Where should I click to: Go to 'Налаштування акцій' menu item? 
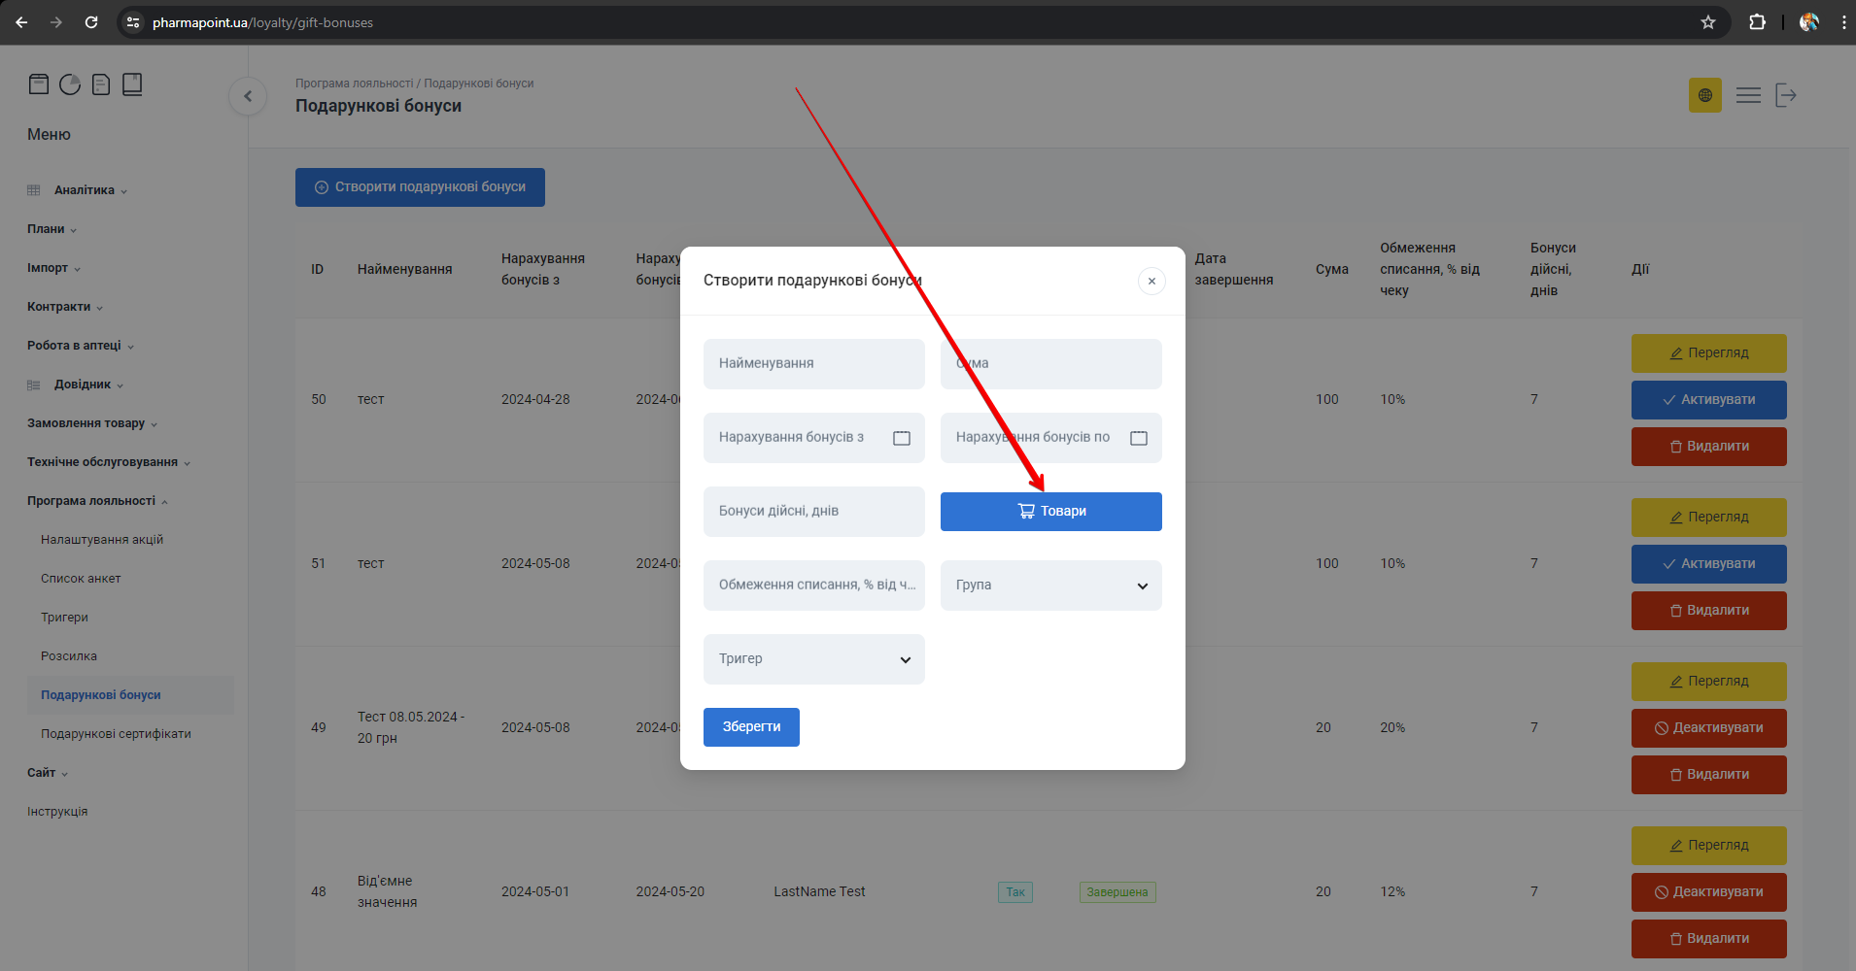102,540
